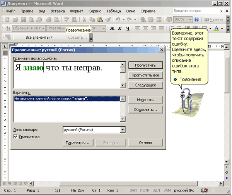Open the Введите вопрос help dropdown arrow

click(x=221, y=11)
